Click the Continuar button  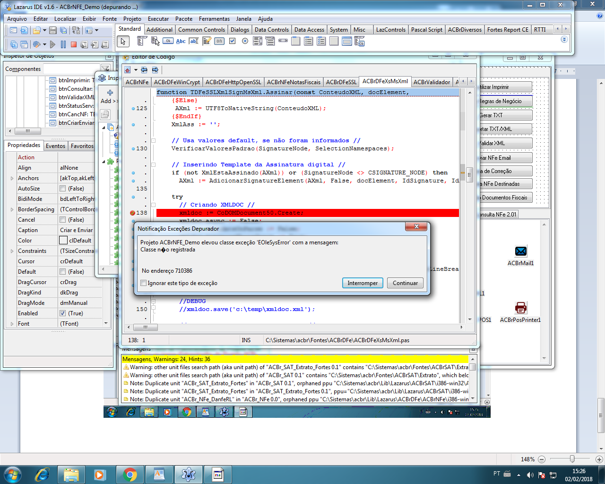tap(405, 283)
